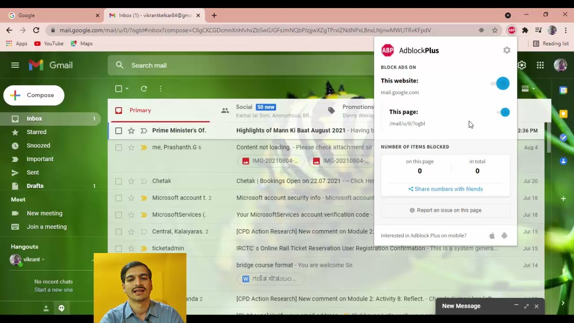The image size is (574, 323).
Task: Start a New meeting
Action: click(44, 213)
